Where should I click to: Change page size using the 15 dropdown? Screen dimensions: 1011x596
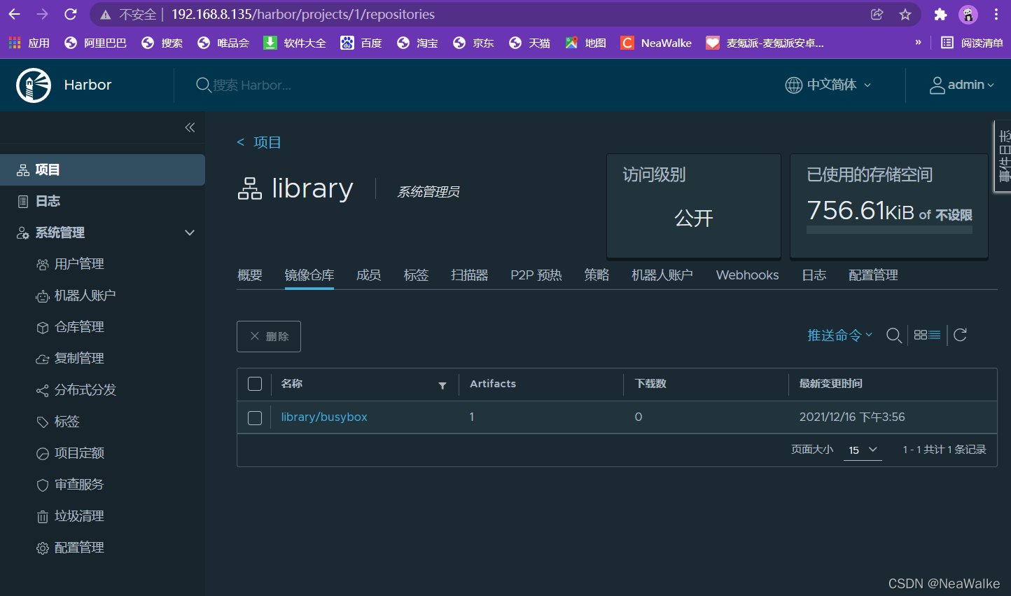(863, 450)
